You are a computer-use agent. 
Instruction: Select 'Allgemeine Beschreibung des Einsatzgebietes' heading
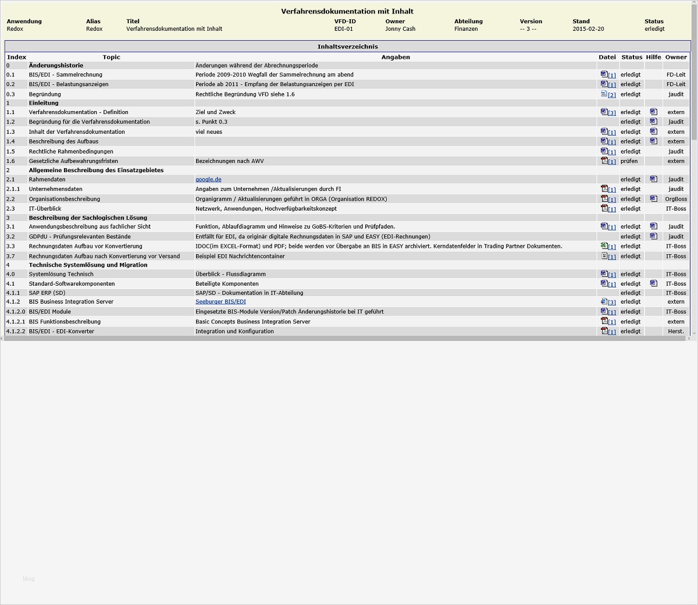[96, 170]
